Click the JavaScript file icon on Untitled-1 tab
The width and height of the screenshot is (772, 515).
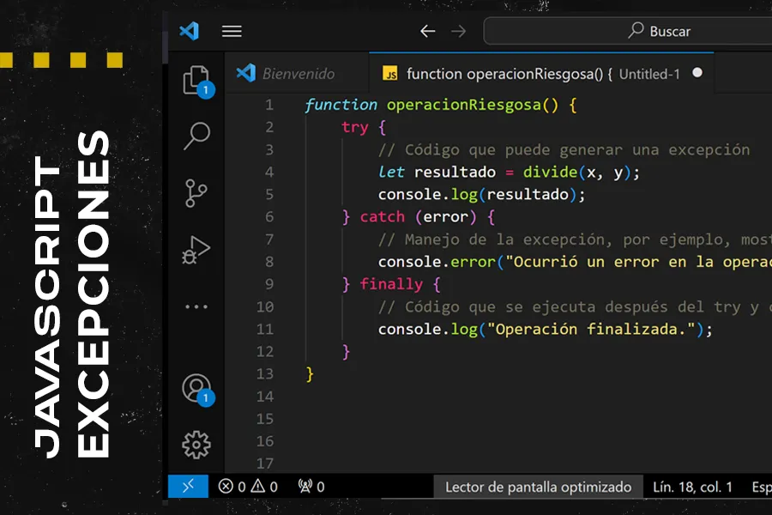pyautogui.click(x=392, y=74)
